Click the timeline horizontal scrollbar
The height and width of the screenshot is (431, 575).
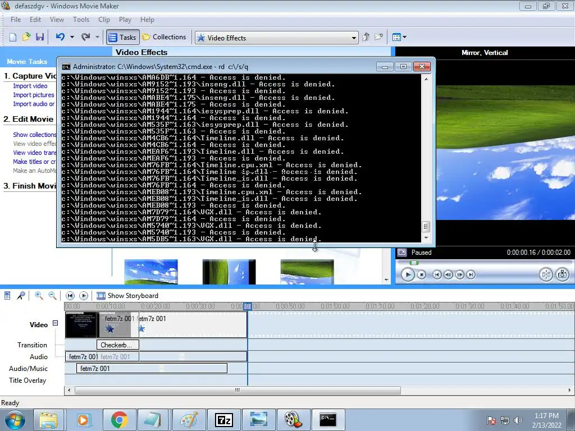(238, 391)
